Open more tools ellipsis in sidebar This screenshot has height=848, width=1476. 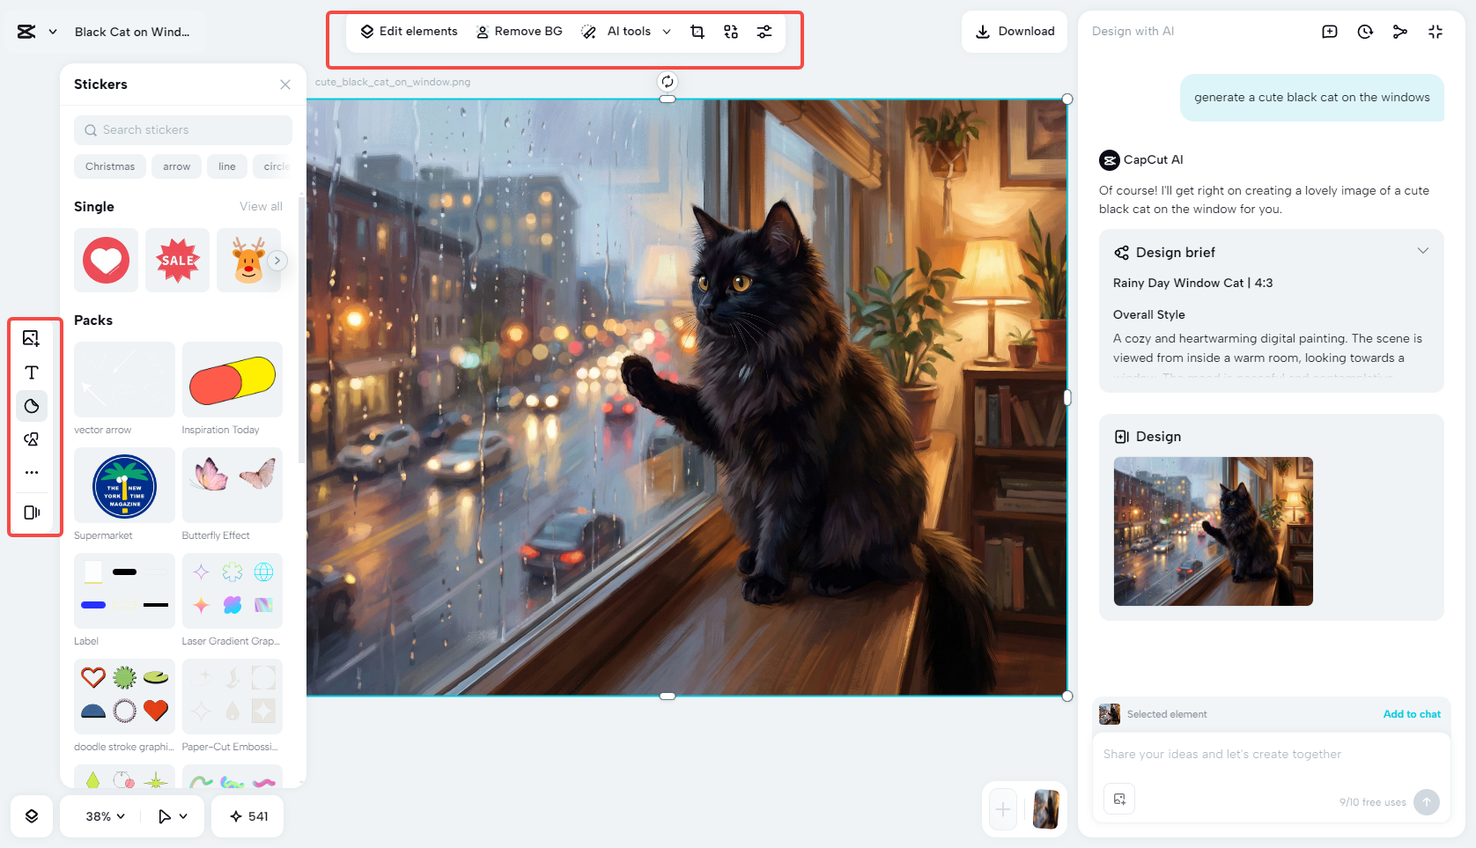[32, 473]
